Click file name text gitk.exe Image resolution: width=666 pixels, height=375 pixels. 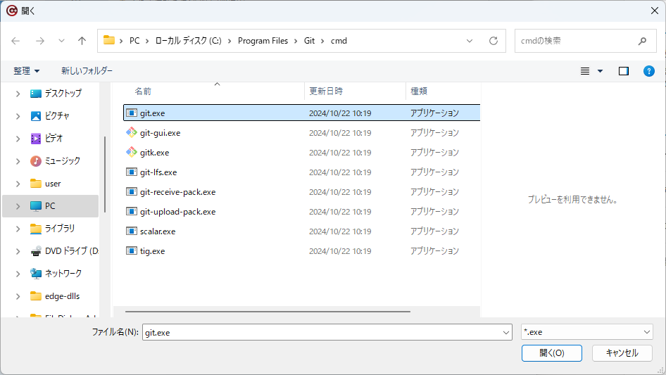pos(155,153)
